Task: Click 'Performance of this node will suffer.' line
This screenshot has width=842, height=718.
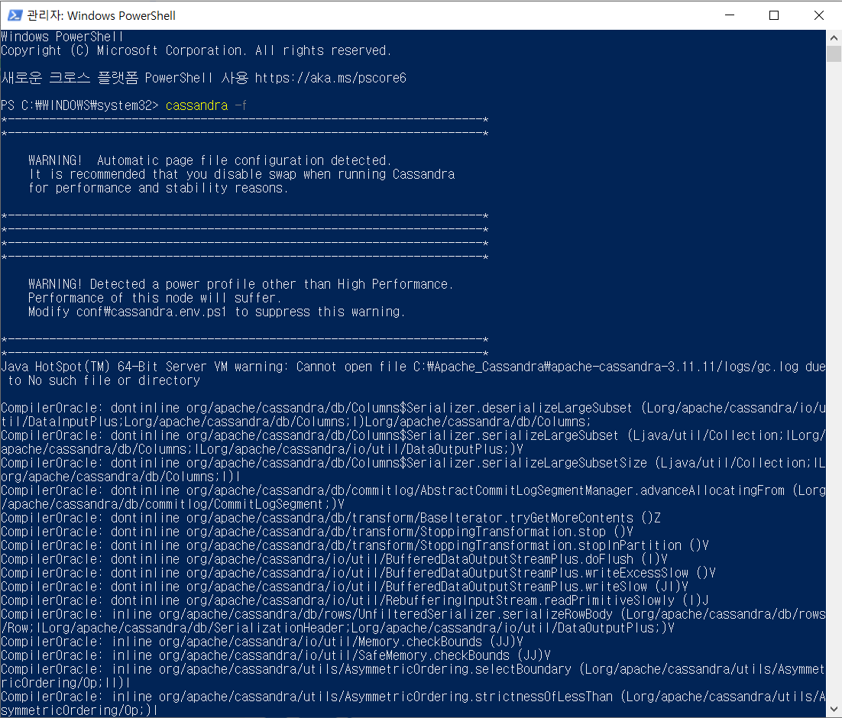Action: [154, 298]
